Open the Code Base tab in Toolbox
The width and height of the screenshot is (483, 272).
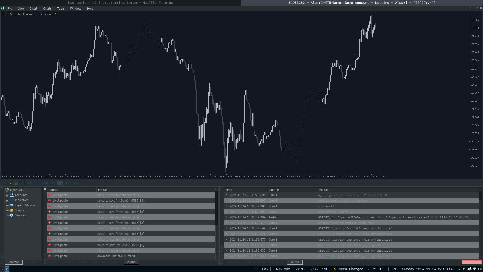coord(98,262)
